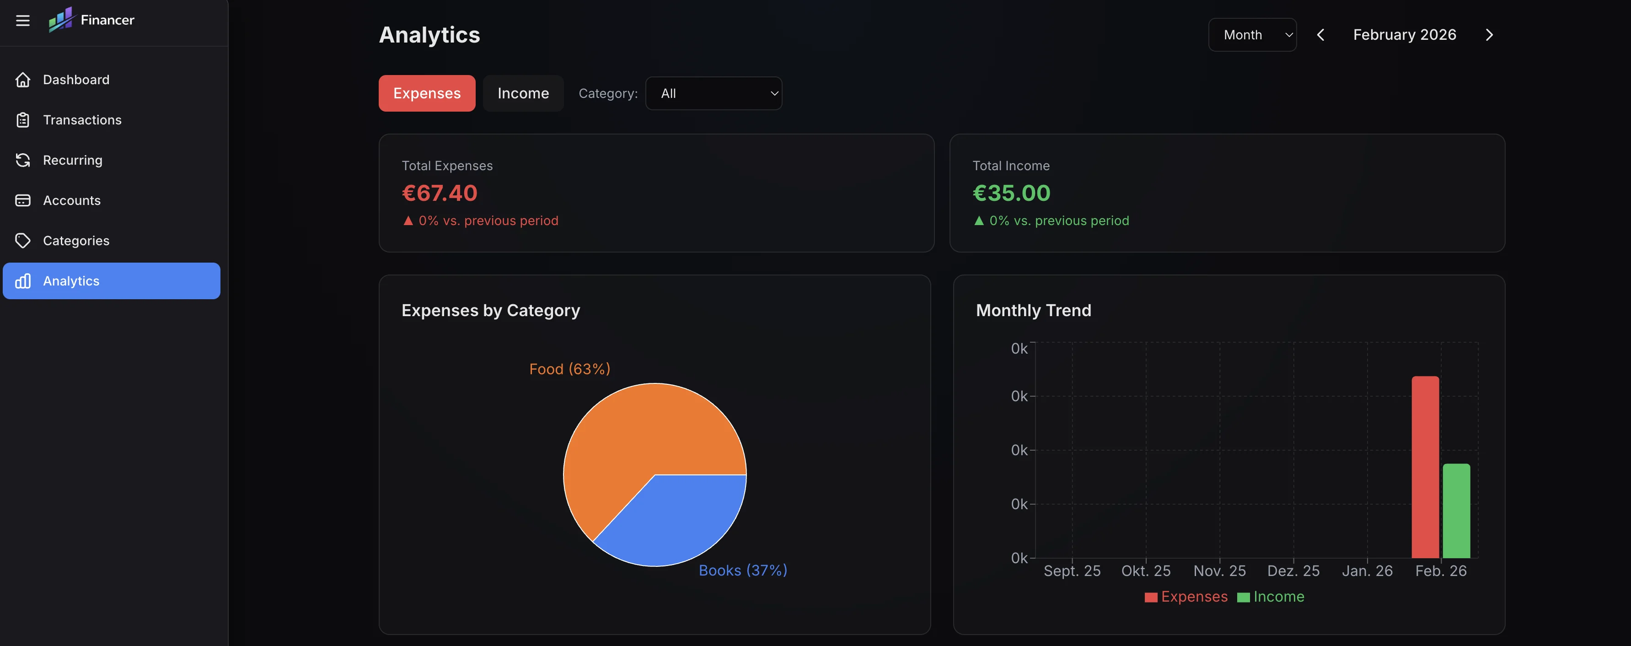
Task: Click the Categories tag icon
Action: pos(23,241)
